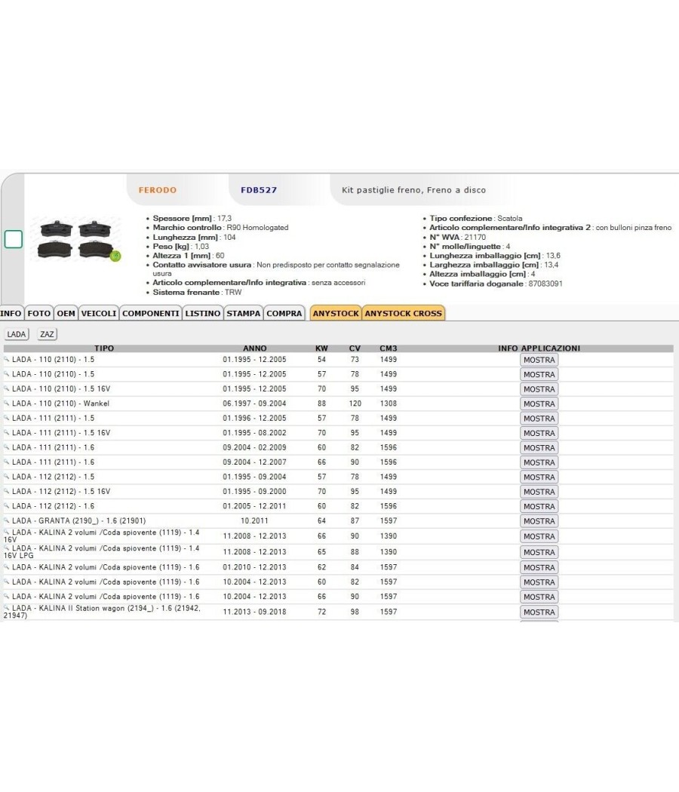Click magnifier icon for LADA 111 1.6 66 kW
Screen dimensions: 679x792
click(x=7, y=462)
